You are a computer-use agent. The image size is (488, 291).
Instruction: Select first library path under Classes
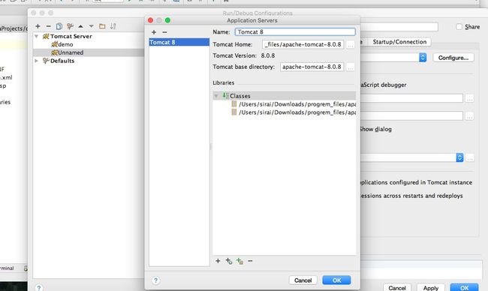tap(294, 104)
